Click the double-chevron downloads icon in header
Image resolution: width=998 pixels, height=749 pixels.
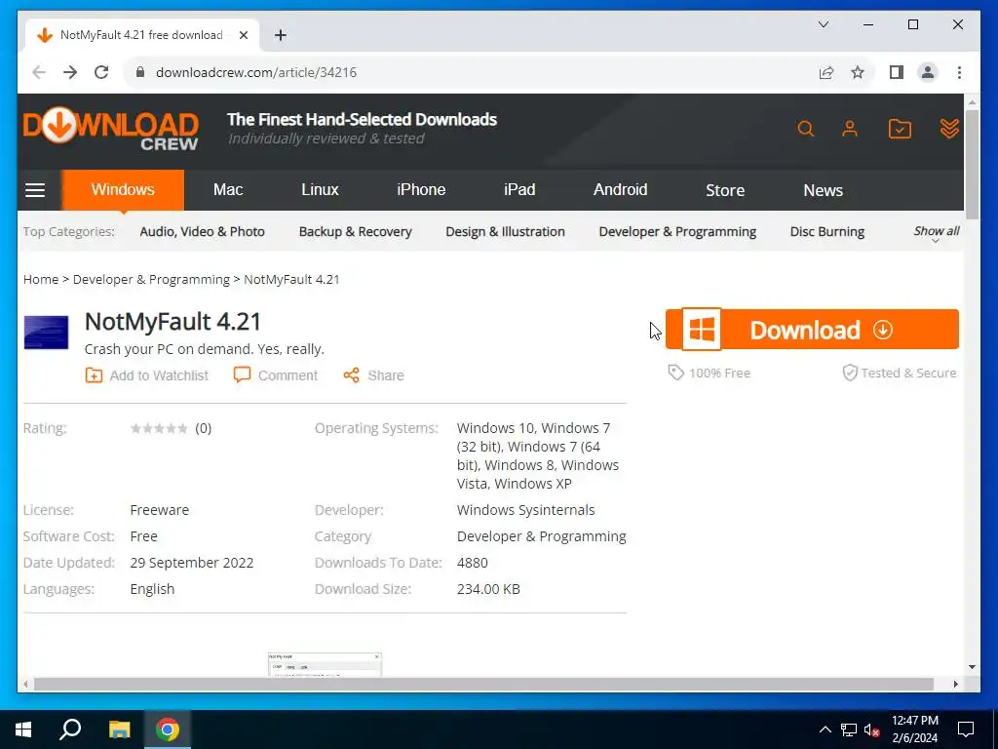[x=949, y=129]
